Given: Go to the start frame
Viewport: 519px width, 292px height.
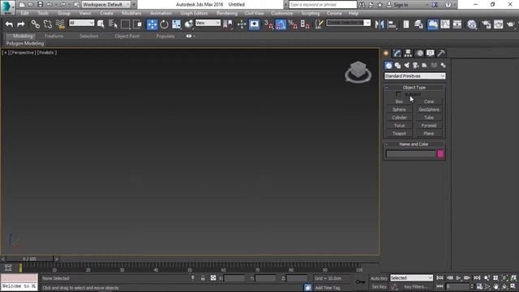Looking at the screenshot, I should point(440,277).
